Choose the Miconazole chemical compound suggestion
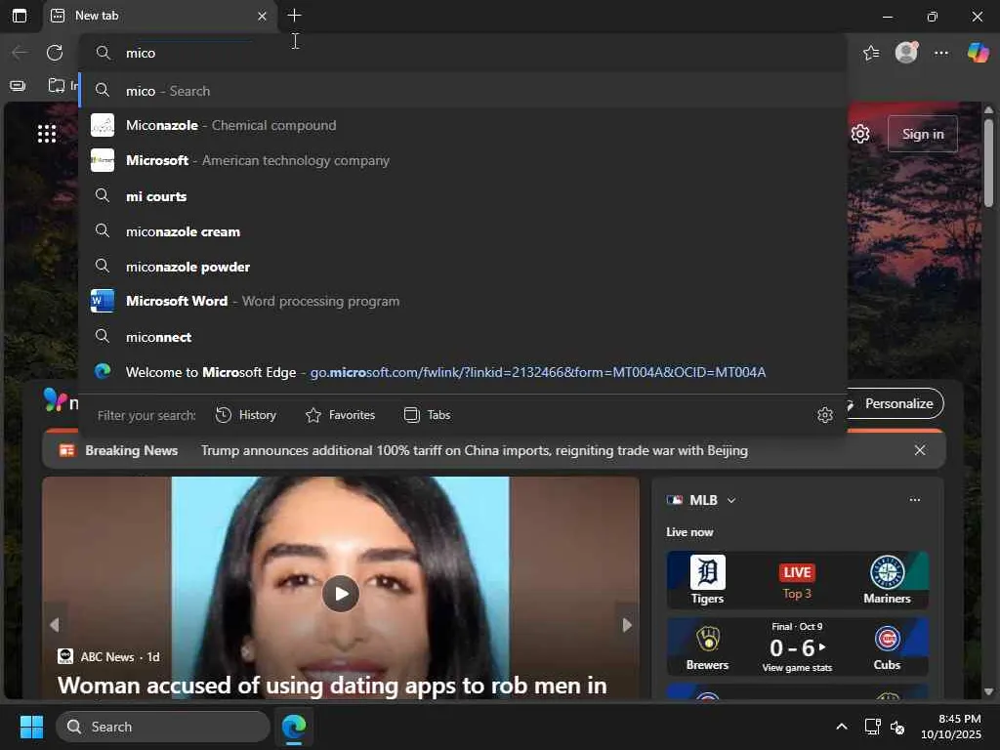This screenshot has height=750, width=1000. (x=463, y=126)
